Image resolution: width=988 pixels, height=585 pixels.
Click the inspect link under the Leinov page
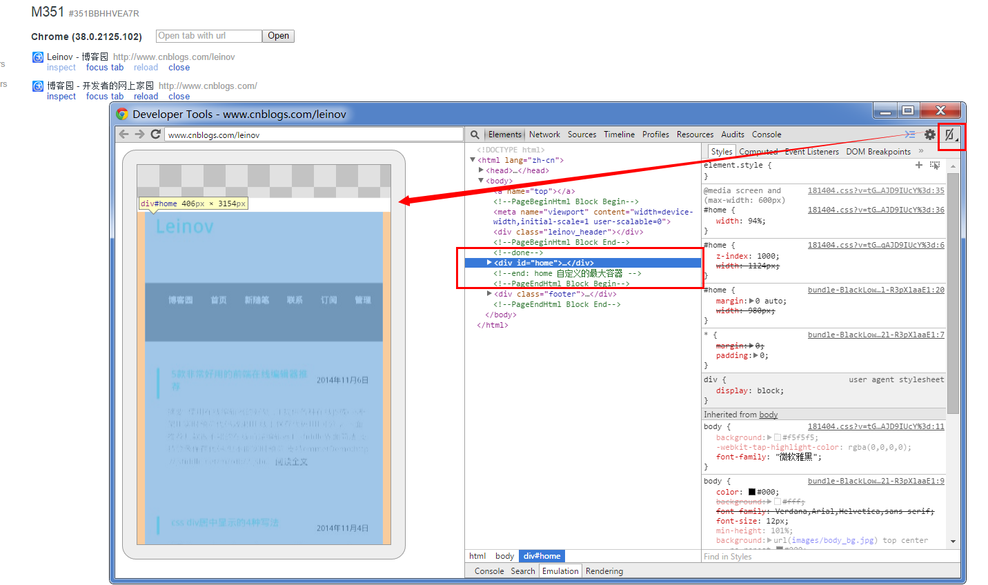(x=61, y=68)
